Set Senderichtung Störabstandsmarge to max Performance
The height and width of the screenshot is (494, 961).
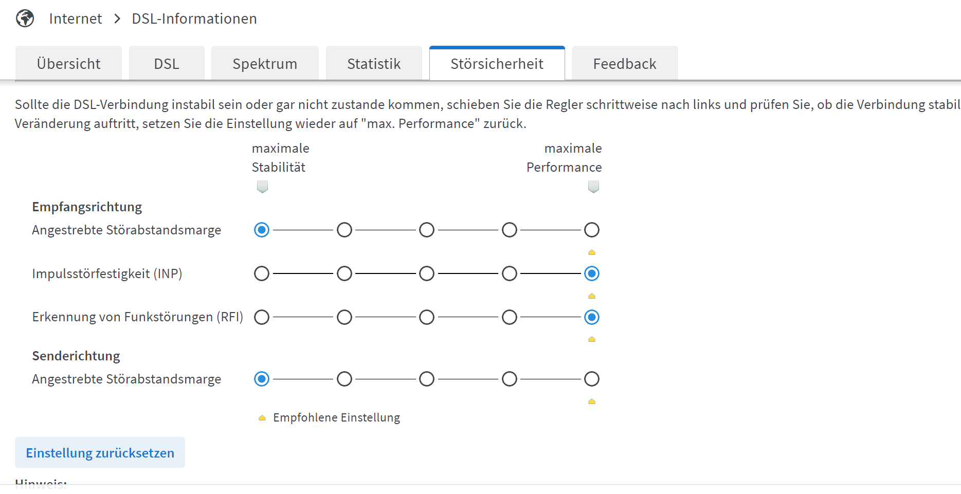click(592, 379)
